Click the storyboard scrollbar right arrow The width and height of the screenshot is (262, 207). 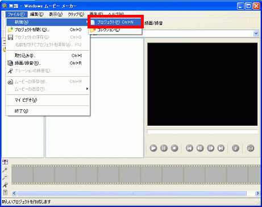click(x=257, y=193)
